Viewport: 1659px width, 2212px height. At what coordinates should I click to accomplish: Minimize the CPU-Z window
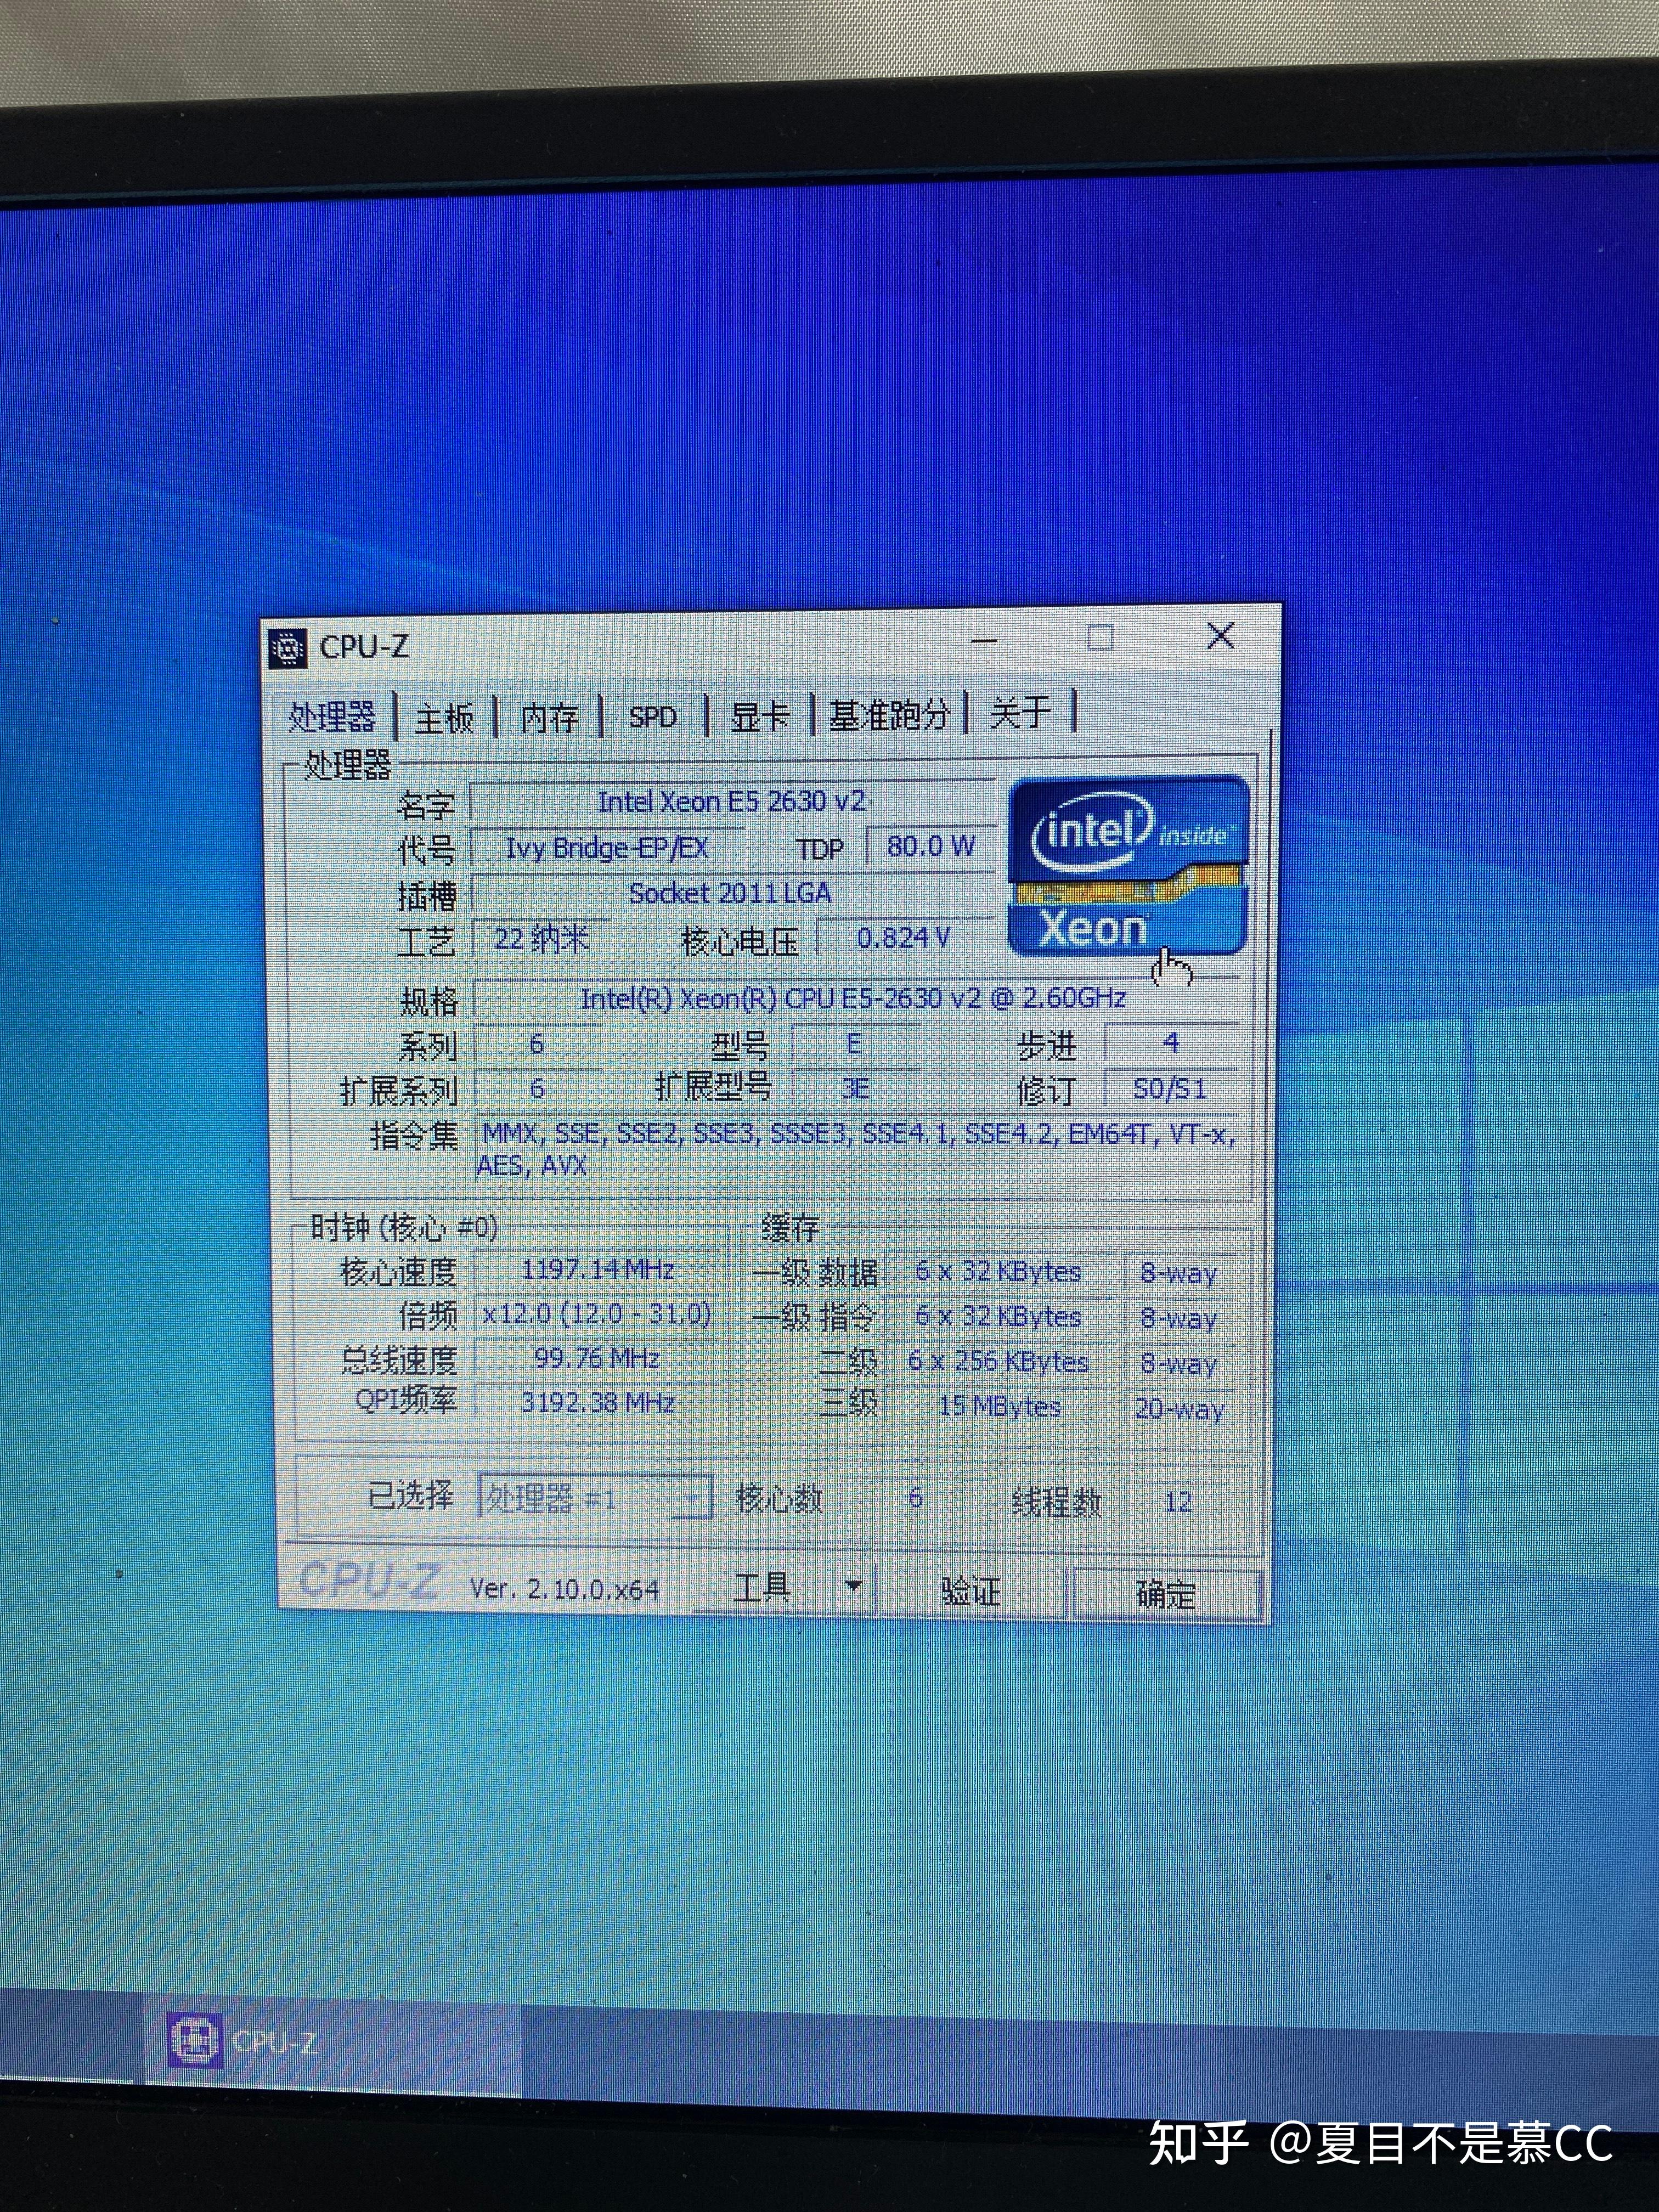985,640
